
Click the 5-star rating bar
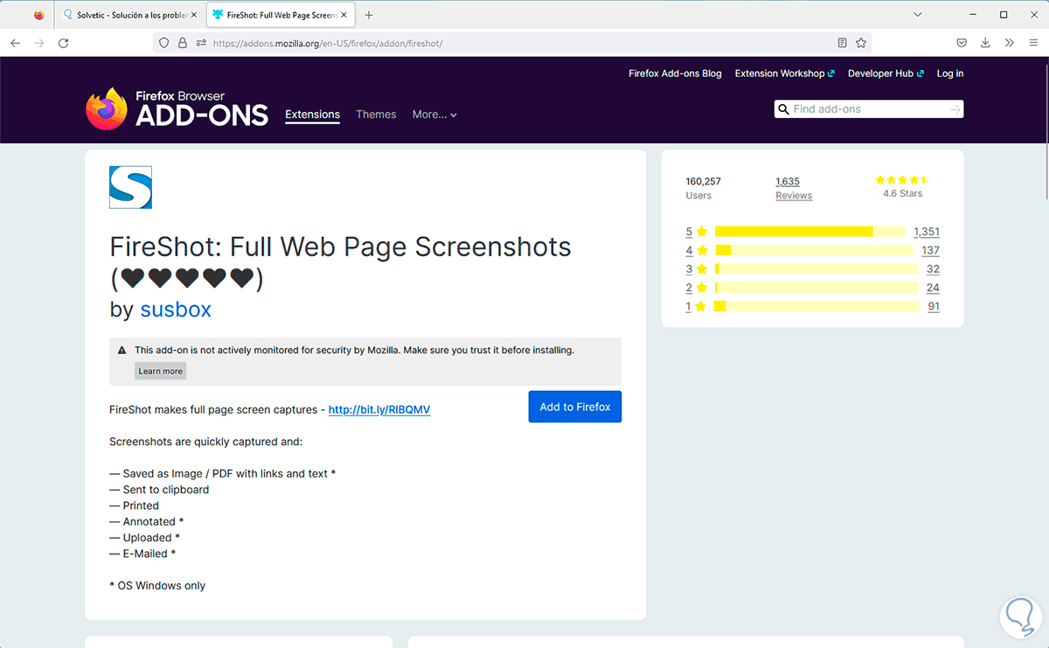809,232
